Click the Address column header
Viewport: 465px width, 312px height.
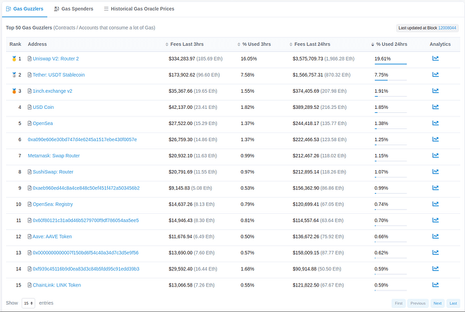37,44
